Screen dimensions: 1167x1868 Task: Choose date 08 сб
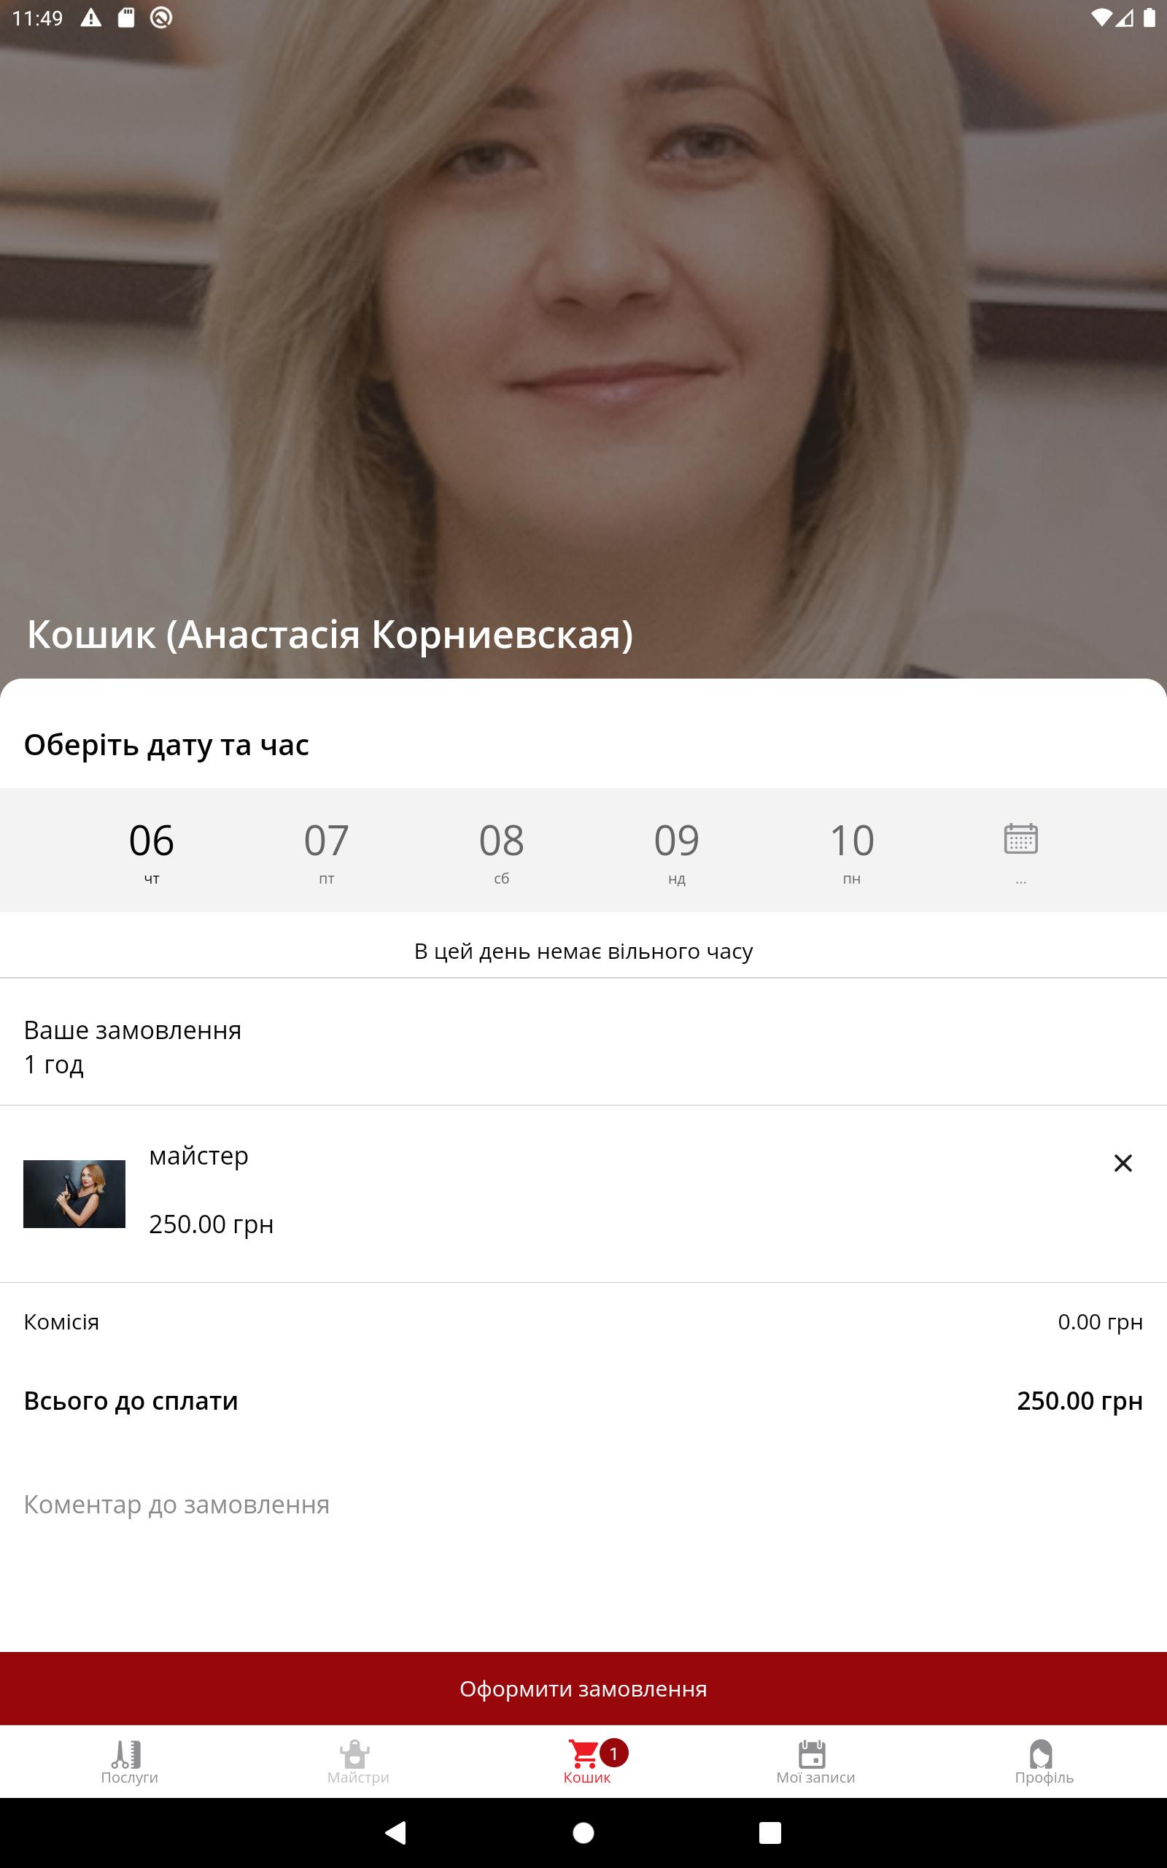[x=502, y=851]
